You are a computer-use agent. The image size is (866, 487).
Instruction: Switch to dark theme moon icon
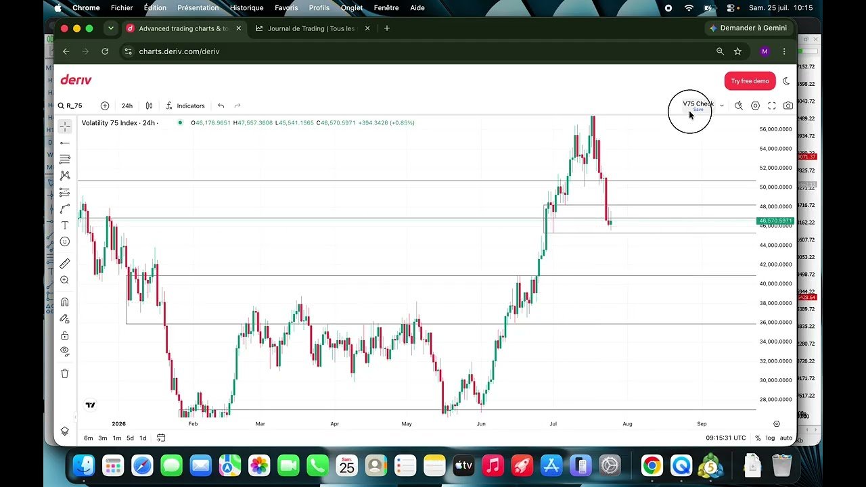click(786, 81)
